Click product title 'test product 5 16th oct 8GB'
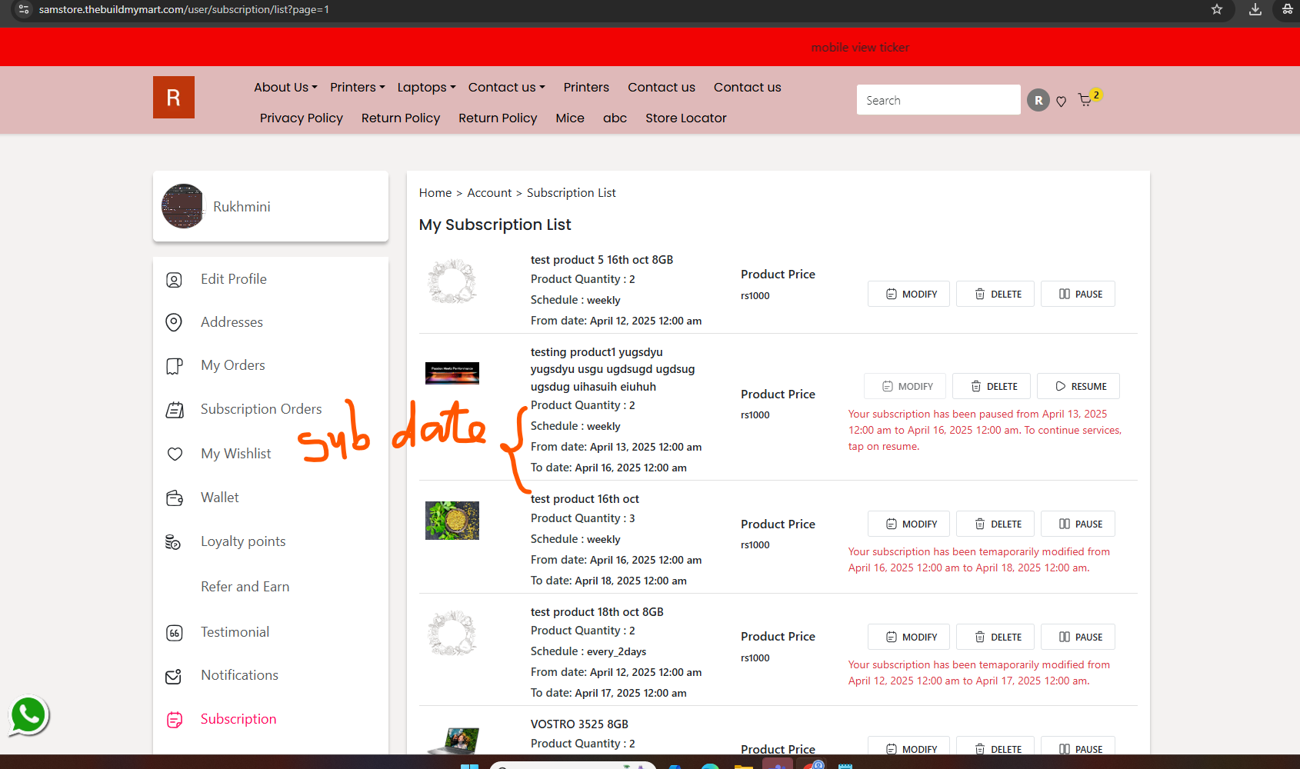1300x769 pixels. tap(602, 260)
